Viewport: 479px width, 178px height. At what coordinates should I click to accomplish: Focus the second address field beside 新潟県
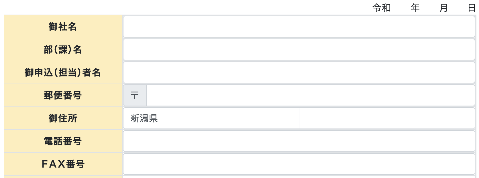387,118
